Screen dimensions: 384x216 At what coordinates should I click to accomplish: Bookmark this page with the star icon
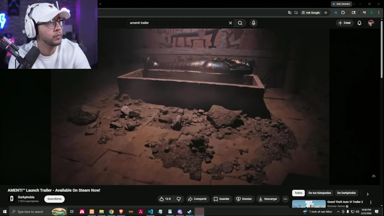(325, 13)
